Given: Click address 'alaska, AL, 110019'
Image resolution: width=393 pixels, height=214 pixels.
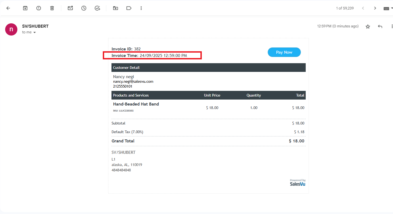Looking at the screenshot, I should 127,165.
